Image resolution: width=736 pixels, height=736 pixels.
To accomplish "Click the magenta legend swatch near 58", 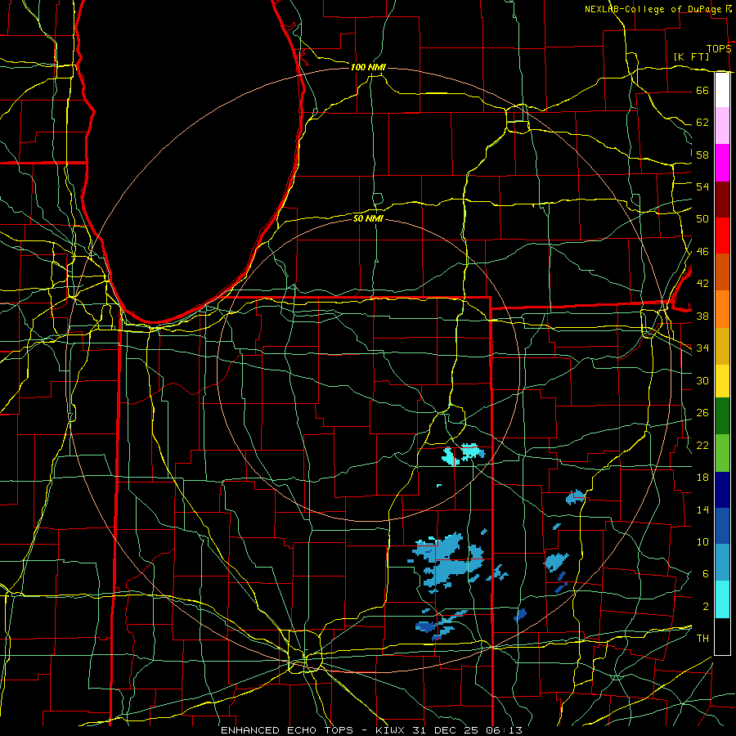I will 722,163.
